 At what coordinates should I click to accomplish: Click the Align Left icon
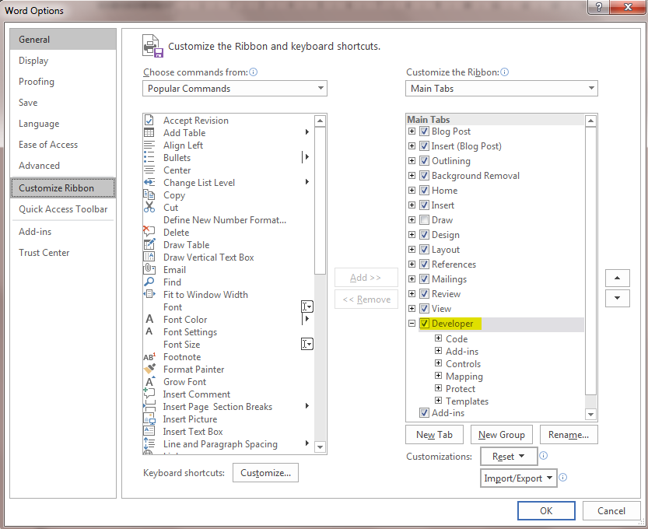(149, 145)
